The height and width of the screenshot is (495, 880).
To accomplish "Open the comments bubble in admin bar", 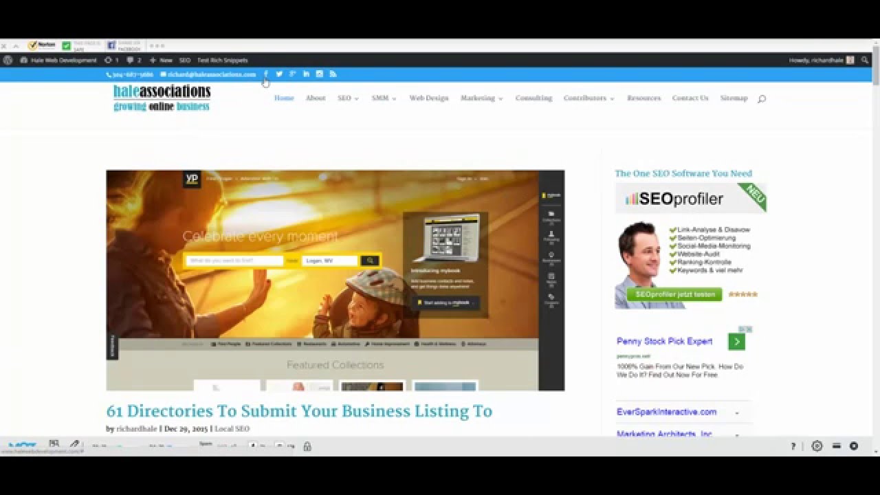I will tap(133, 60).
